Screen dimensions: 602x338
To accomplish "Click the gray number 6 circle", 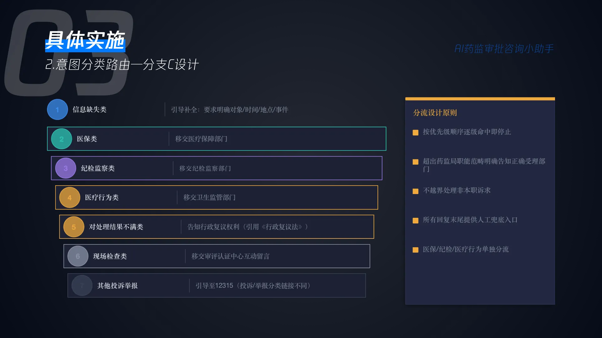I will (78, 256).
